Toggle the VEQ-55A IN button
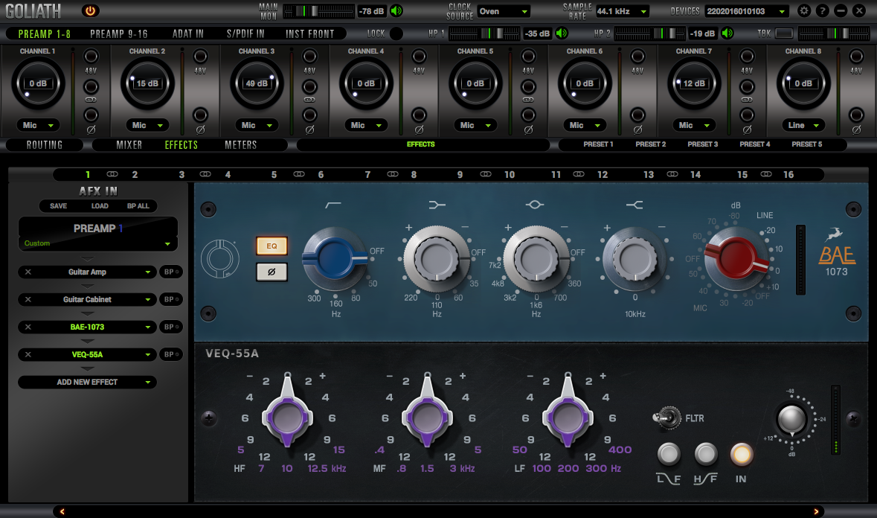Screen dimensions: 877x518 (x=741, y=454)
